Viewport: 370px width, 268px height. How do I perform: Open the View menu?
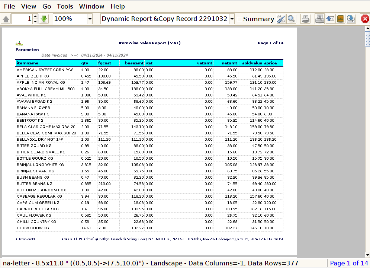coord(29,6)
